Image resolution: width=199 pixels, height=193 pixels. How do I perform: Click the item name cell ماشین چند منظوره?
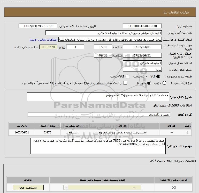[x=123, y=133]
